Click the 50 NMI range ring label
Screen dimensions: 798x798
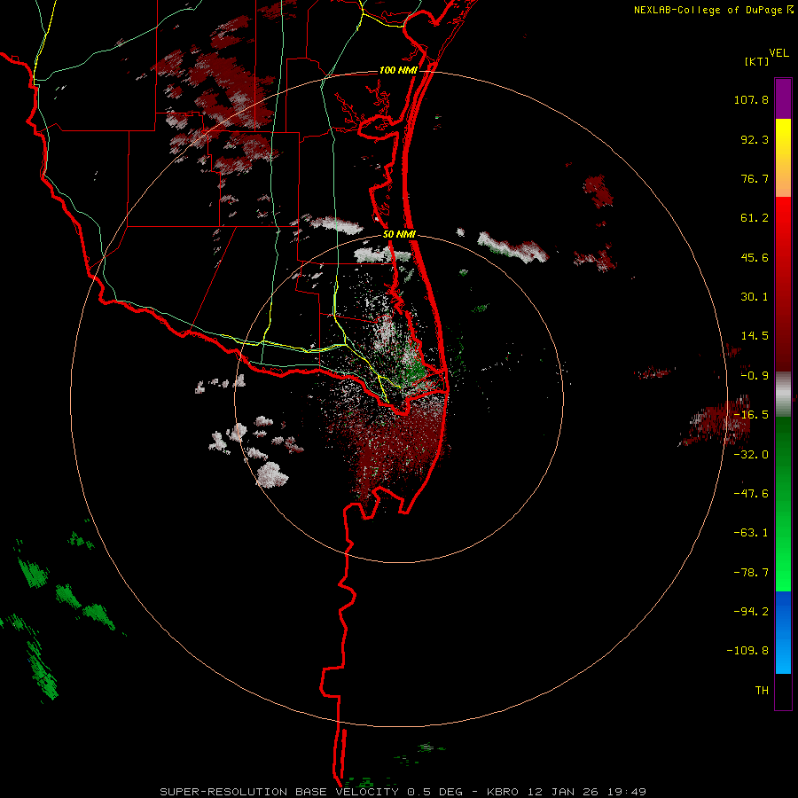pyautogui.click(x=400, y=235)
